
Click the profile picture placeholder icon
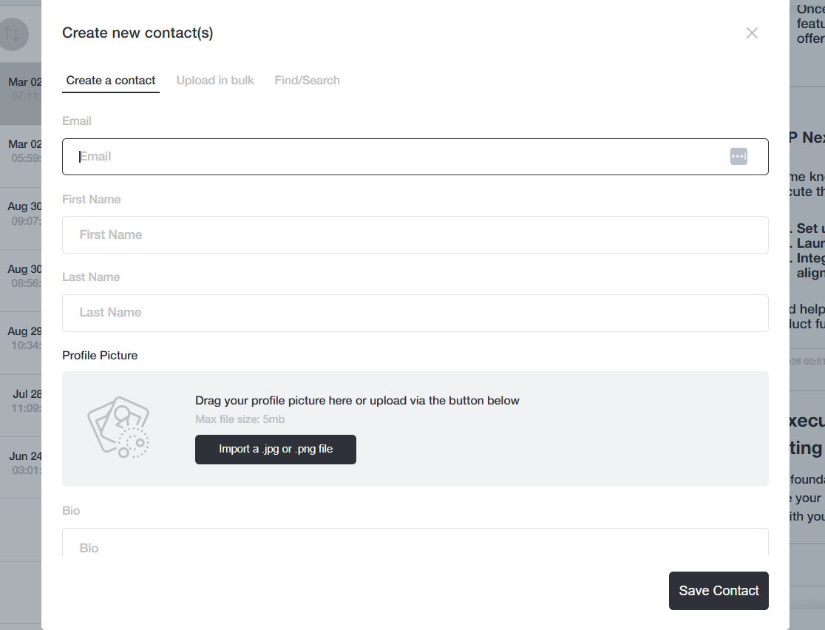tap(118, 428)
